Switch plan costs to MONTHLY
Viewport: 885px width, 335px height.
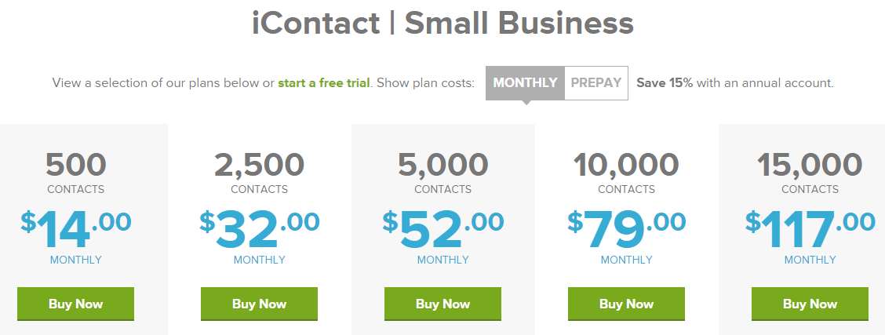pos(525,83)
